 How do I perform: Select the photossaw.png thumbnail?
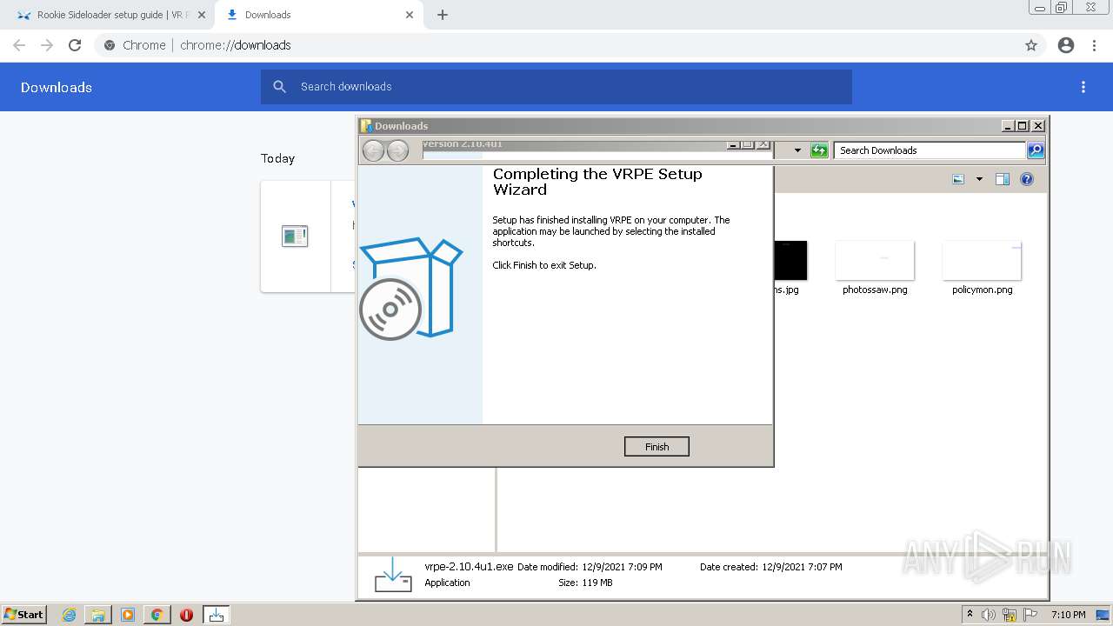click(875, 260)
